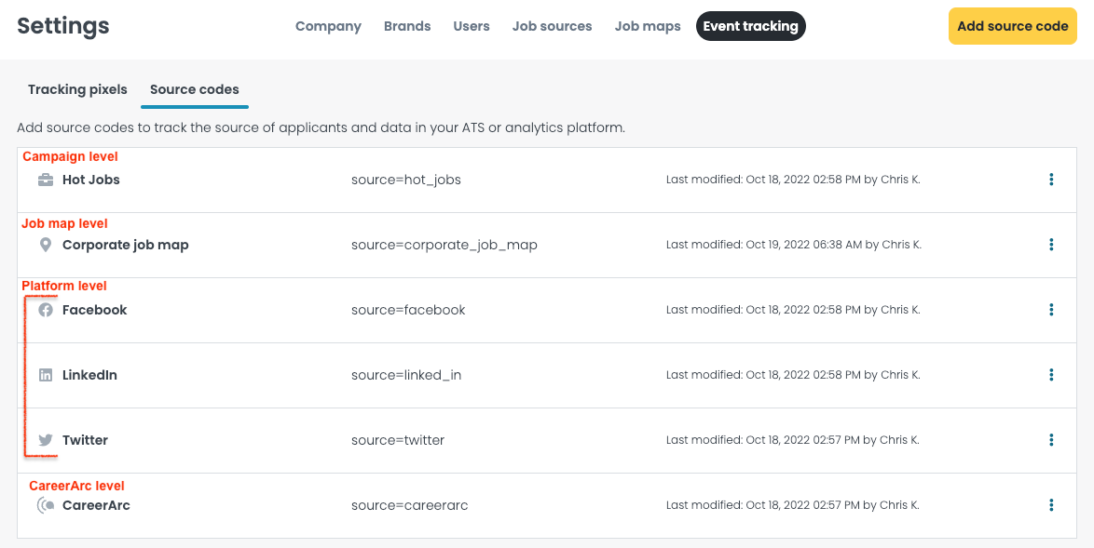This screenshot has width=1094, height=548.
Task: Open the Brands settings section
Action: tap(407, 26)
